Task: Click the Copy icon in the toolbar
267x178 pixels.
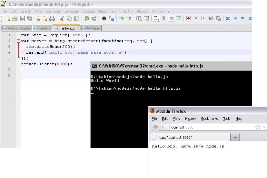Action: point(69,18)
